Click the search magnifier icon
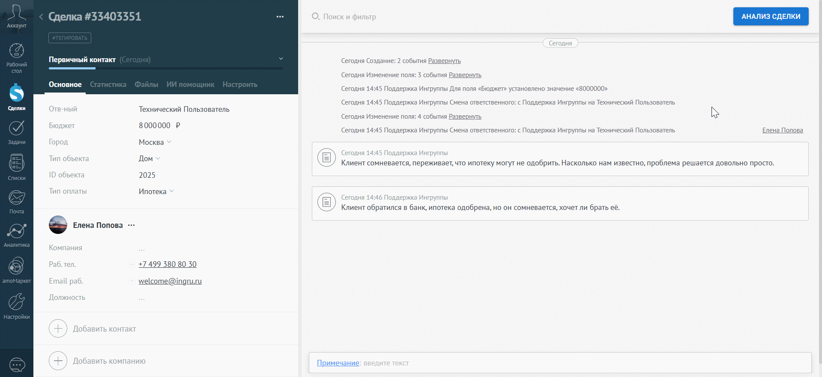 pyautogui.click(x=316, y=16)
